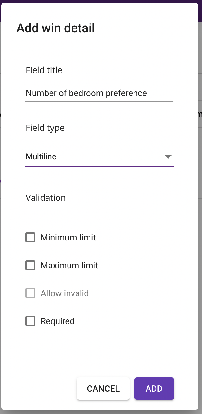Open the Field type dropdown
Image resolution: width=202 pixels, height=414 pixels.
tap(99, 157)
